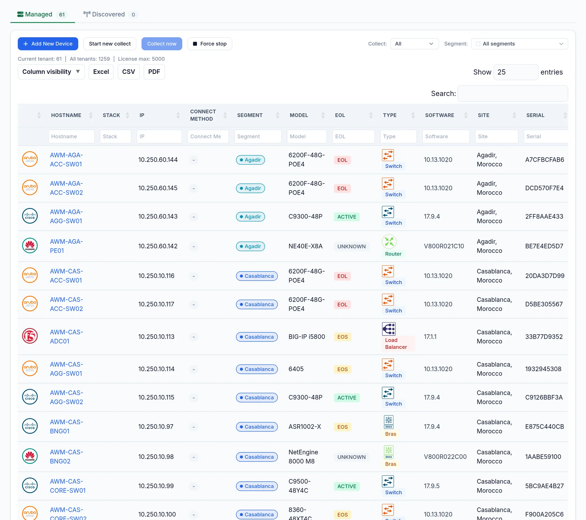586x520 pixels.
Task: Click the F5 logo for AWM-CAS-ADC01
Action: tap(30, 336)
